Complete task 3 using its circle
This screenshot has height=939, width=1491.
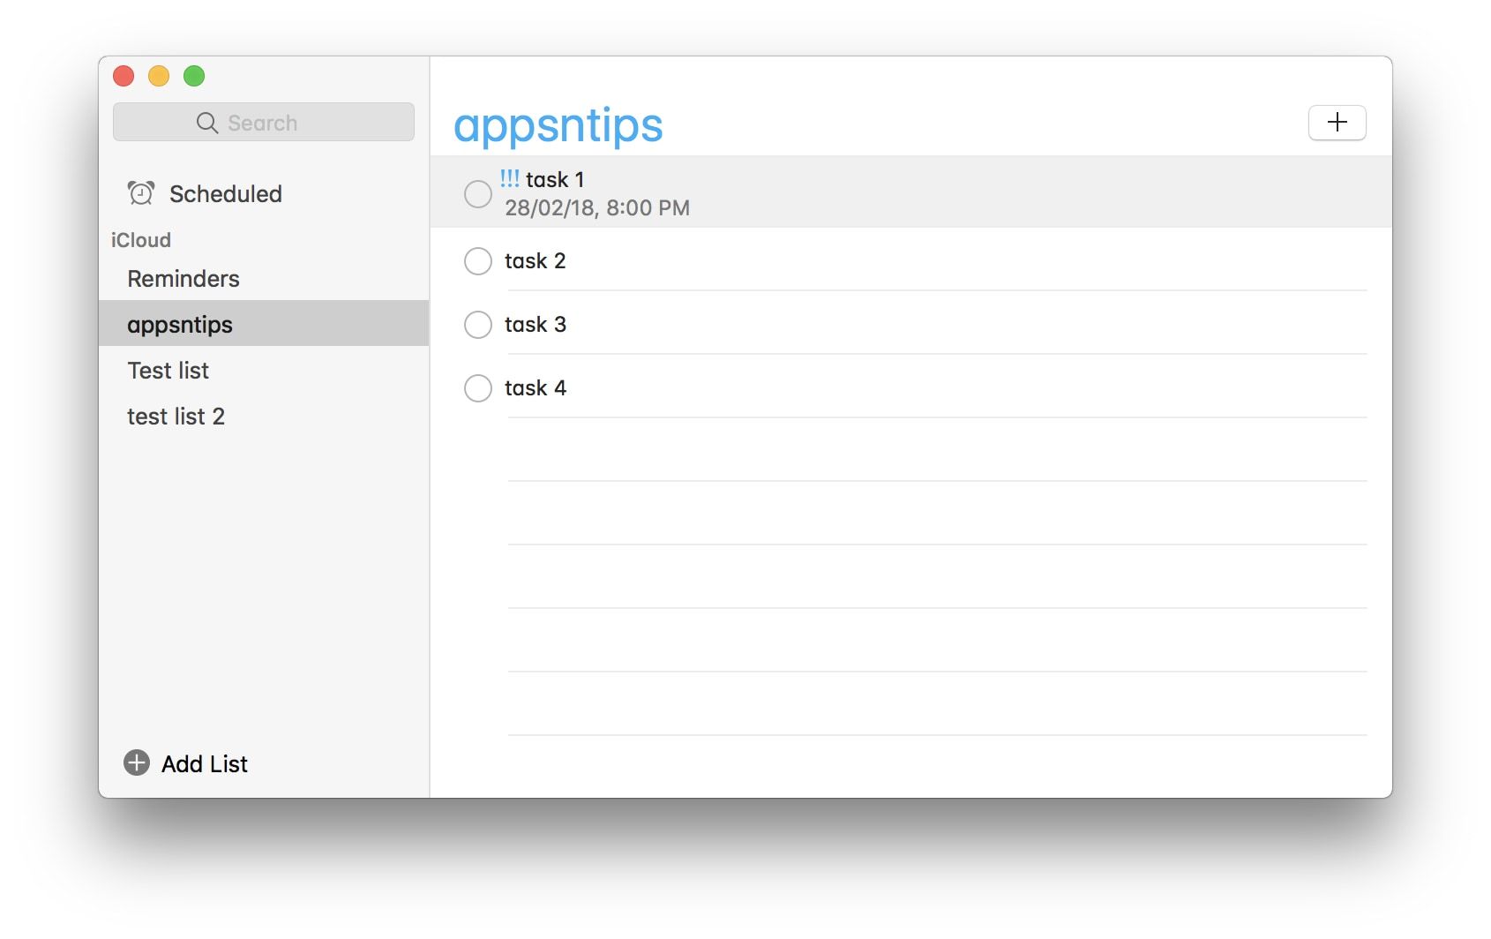point(478,325)
